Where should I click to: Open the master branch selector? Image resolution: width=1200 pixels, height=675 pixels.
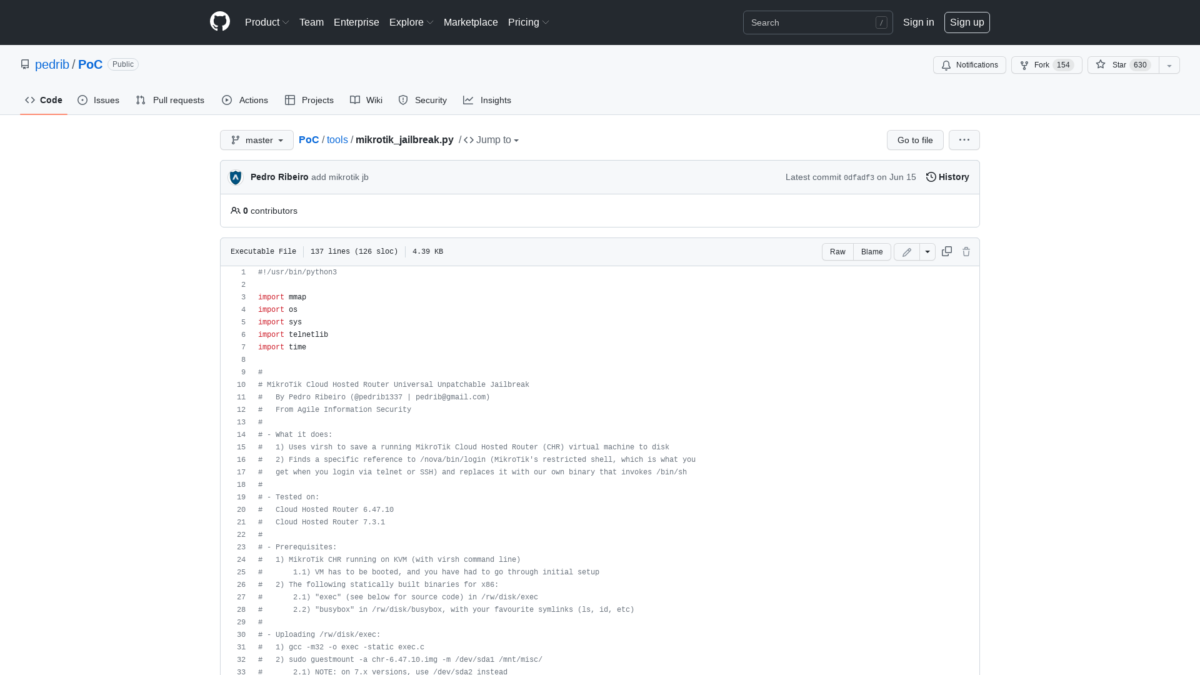coord(256,140)
